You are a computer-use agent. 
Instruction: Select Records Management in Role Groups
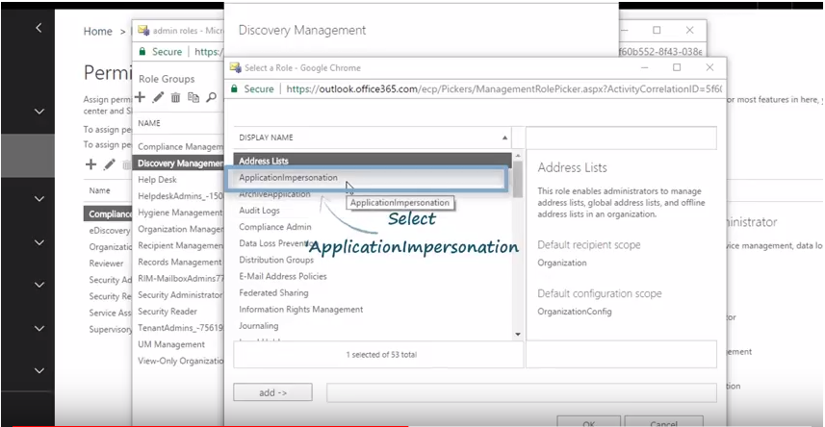pos(179,262)
